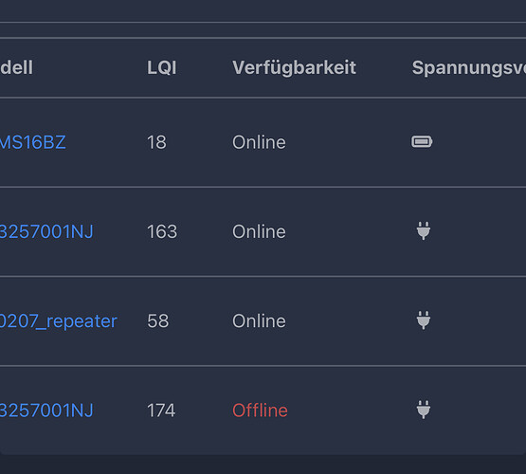
Task: Open the 0207_repeater model link
Action: (x=59, y=321)
